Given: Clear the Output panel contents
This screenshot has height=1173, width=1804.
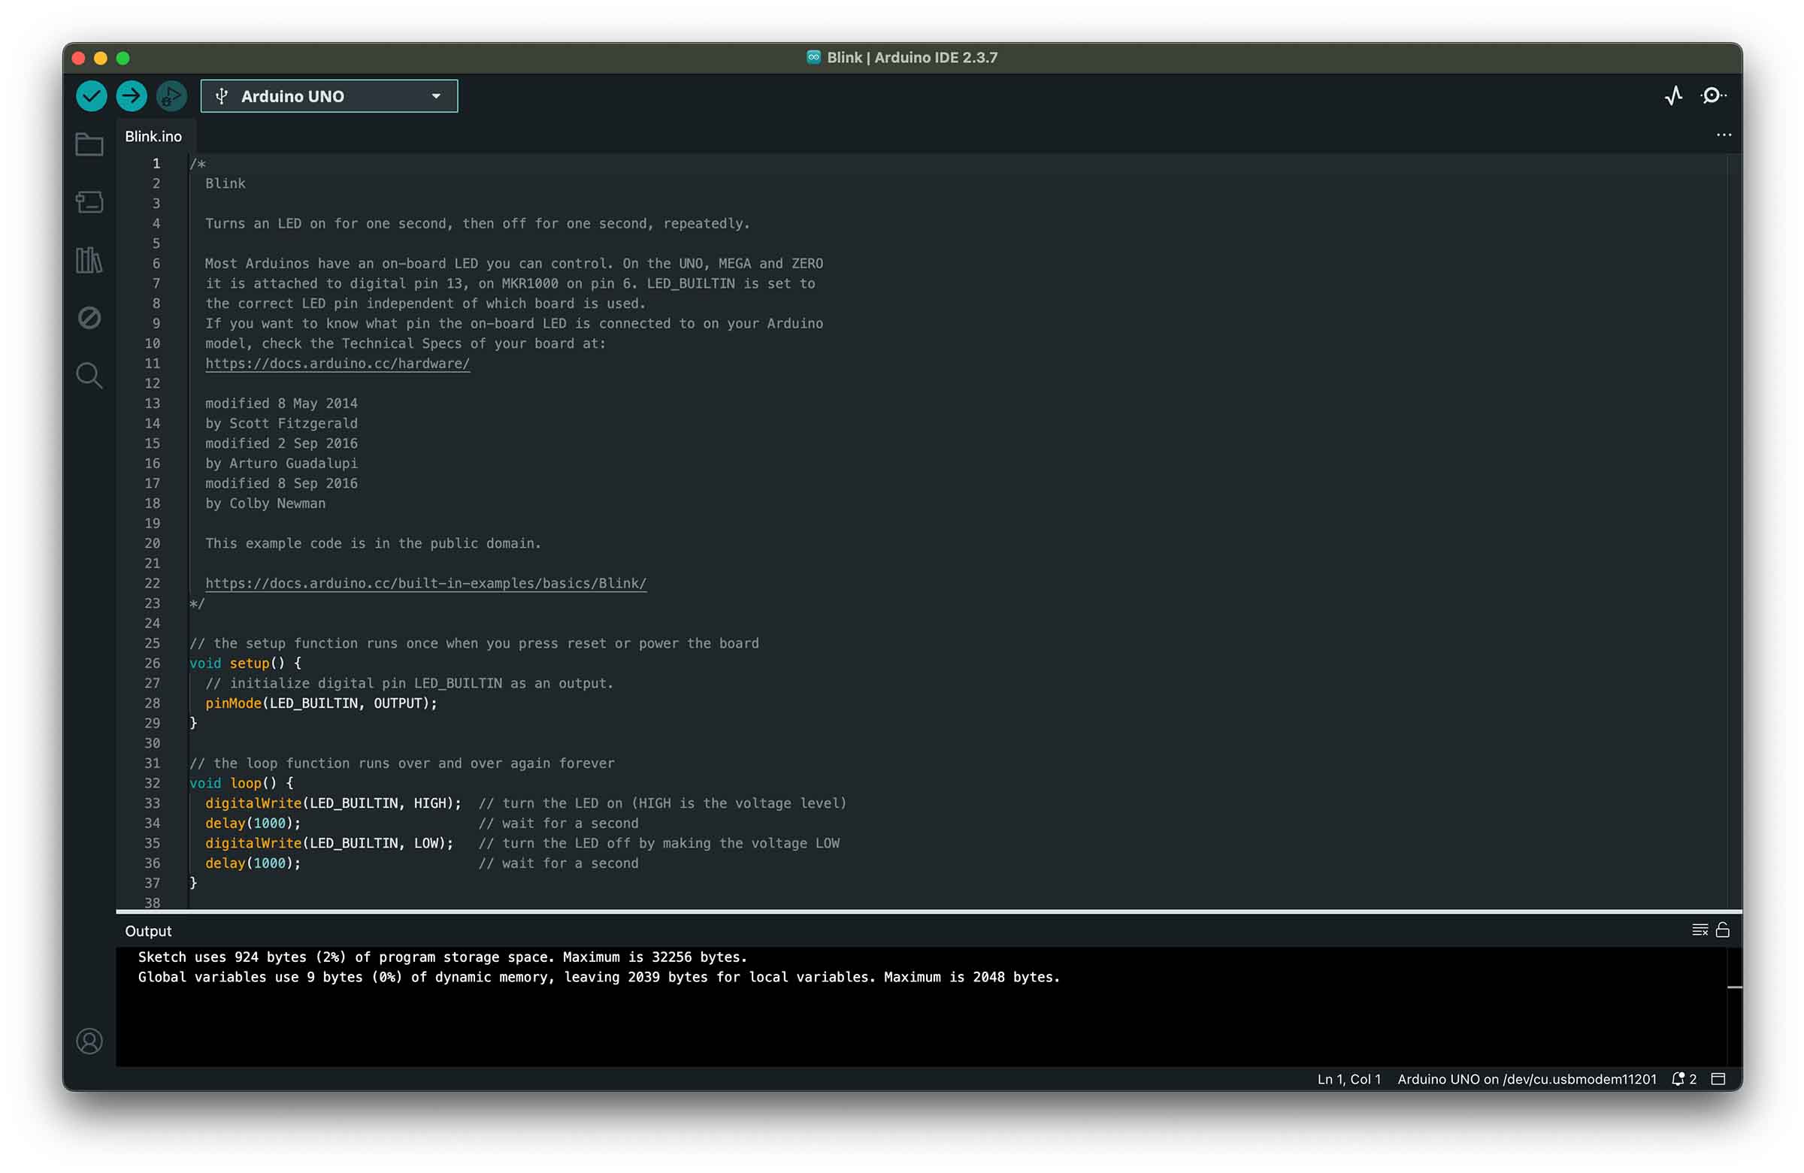Looking at the screenshot, I should click(x=1700, y=930).
